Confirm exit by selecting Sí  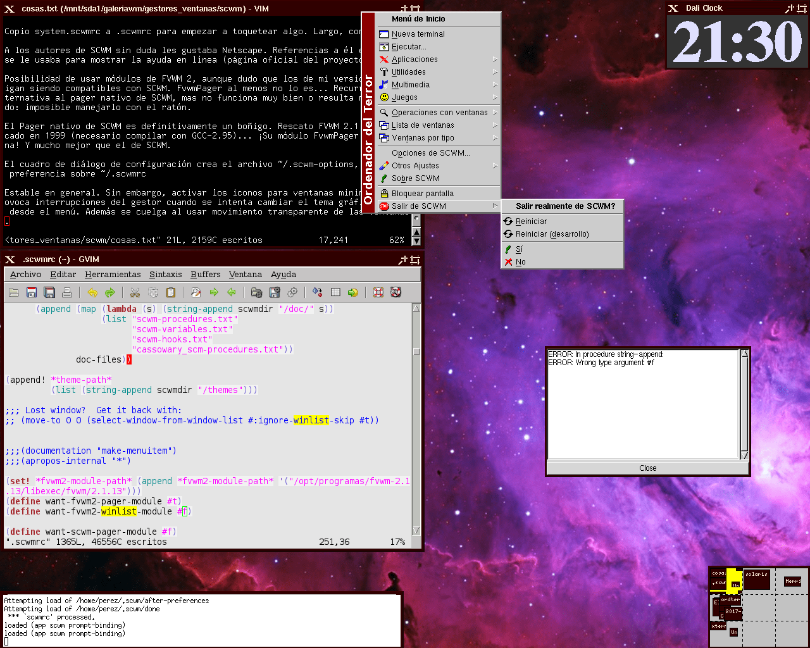pos(563,249)
